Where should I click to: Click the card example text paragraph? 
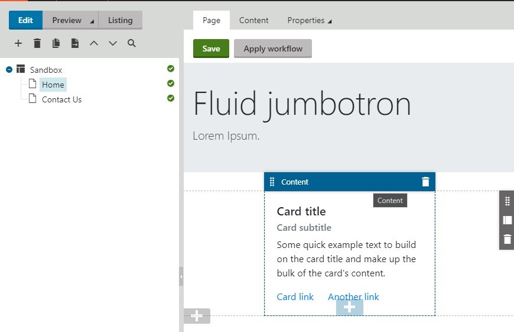(346, 259)
